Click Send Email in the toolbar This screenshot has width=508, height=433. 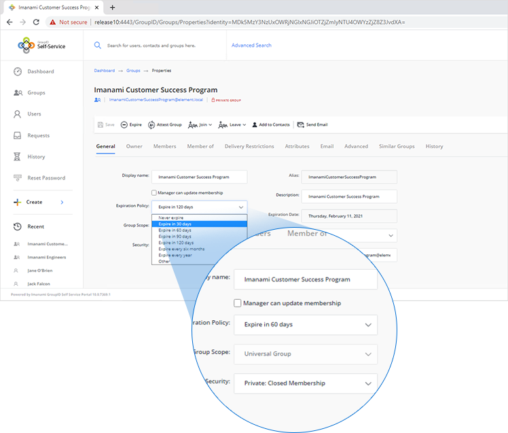312,125
